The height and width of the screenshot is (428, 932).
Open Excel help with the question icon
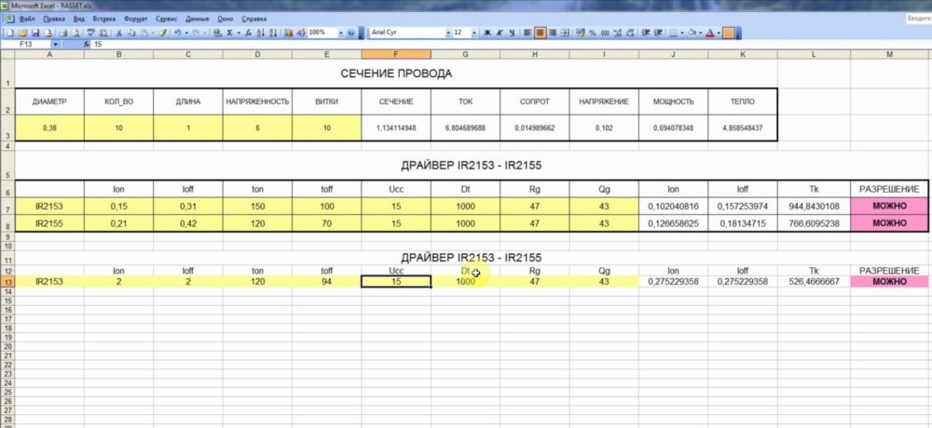point(350,33)
